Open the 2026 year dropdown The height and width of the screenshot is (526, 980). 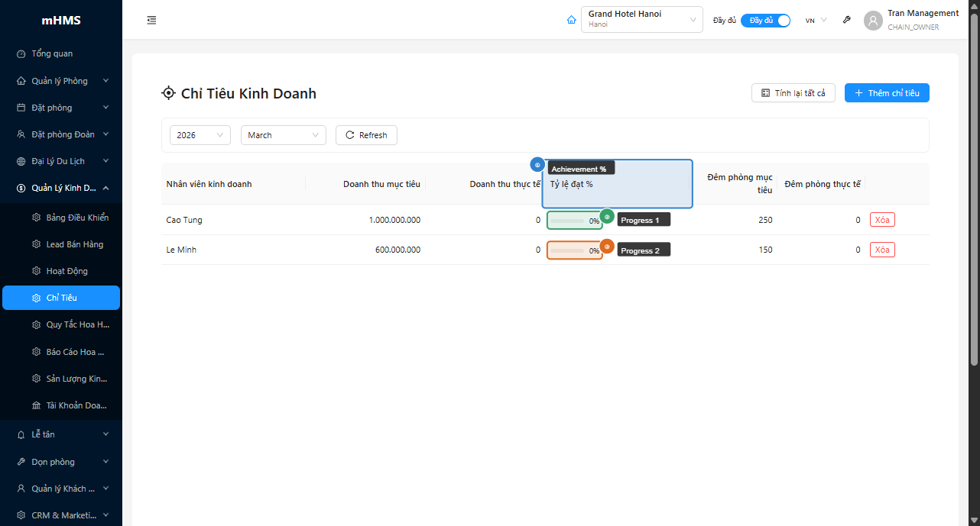click(200, 135)
